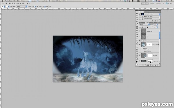Toggle tablet pressure for opacity
The image size is (174, 108).
coord(37,7)
